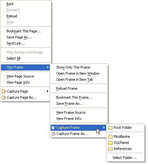Screen dimensions: 148x165
Task: Select the References folder icon
Action: pos(110,149)
